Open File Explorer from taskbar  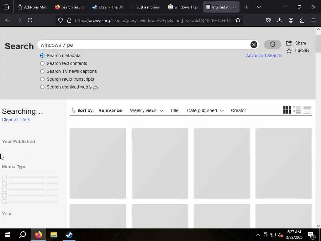click(54, 235)
